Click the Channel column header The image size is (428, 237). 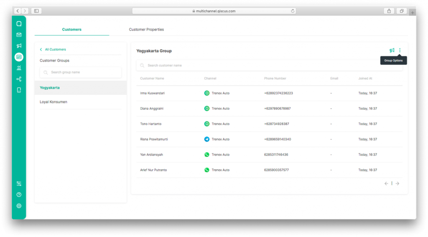point(210,78)
